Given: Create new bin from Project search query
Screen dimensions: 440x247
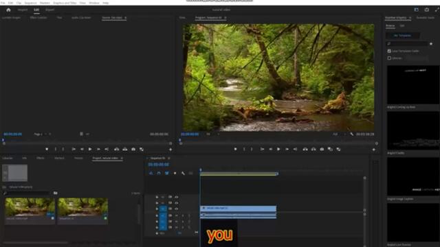Looking at the screenshot, I should tap(56, 193).
